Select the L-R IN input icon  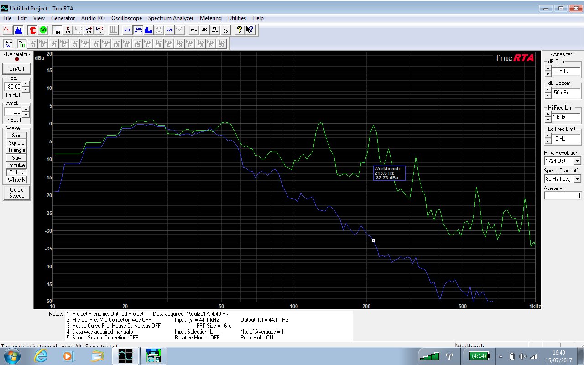(x=99, y=30)
